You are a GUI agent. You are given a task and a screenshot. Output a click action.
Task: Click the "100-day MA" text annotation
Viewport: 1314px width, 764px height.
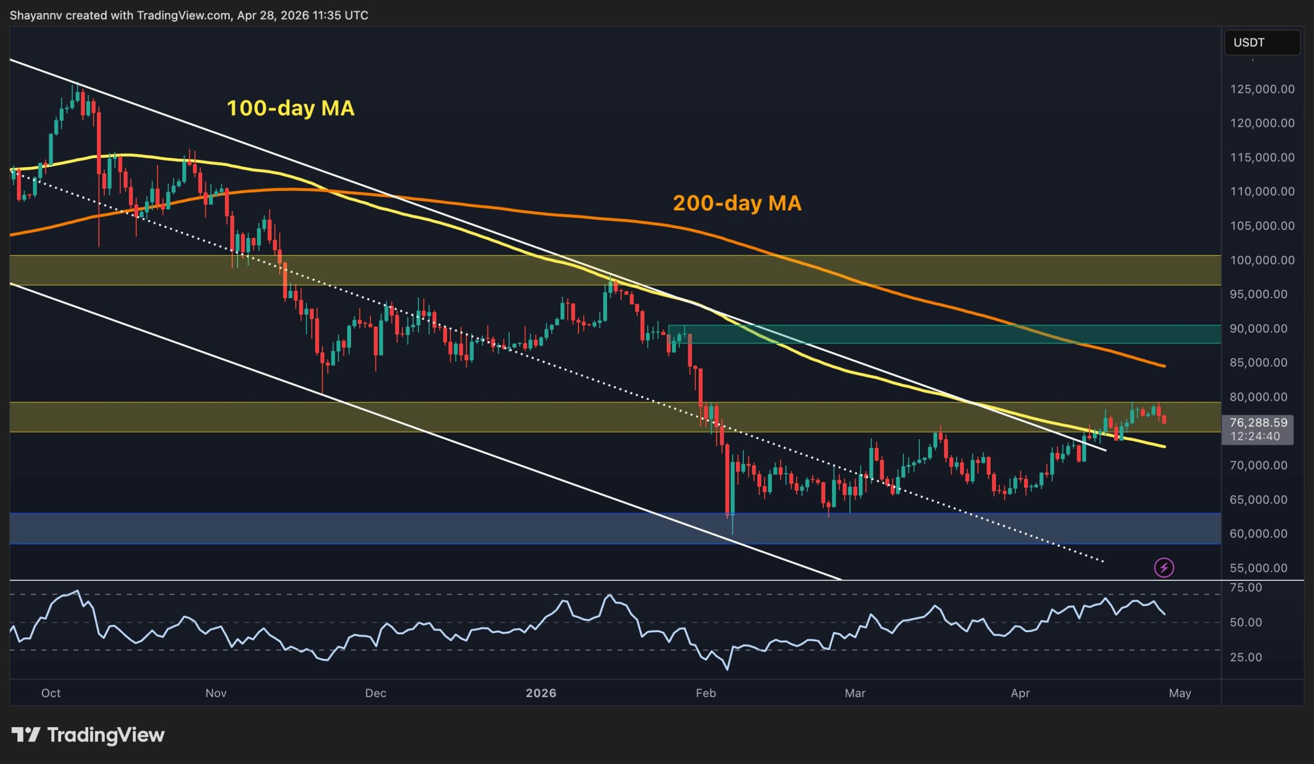click(x=291, y=110)
